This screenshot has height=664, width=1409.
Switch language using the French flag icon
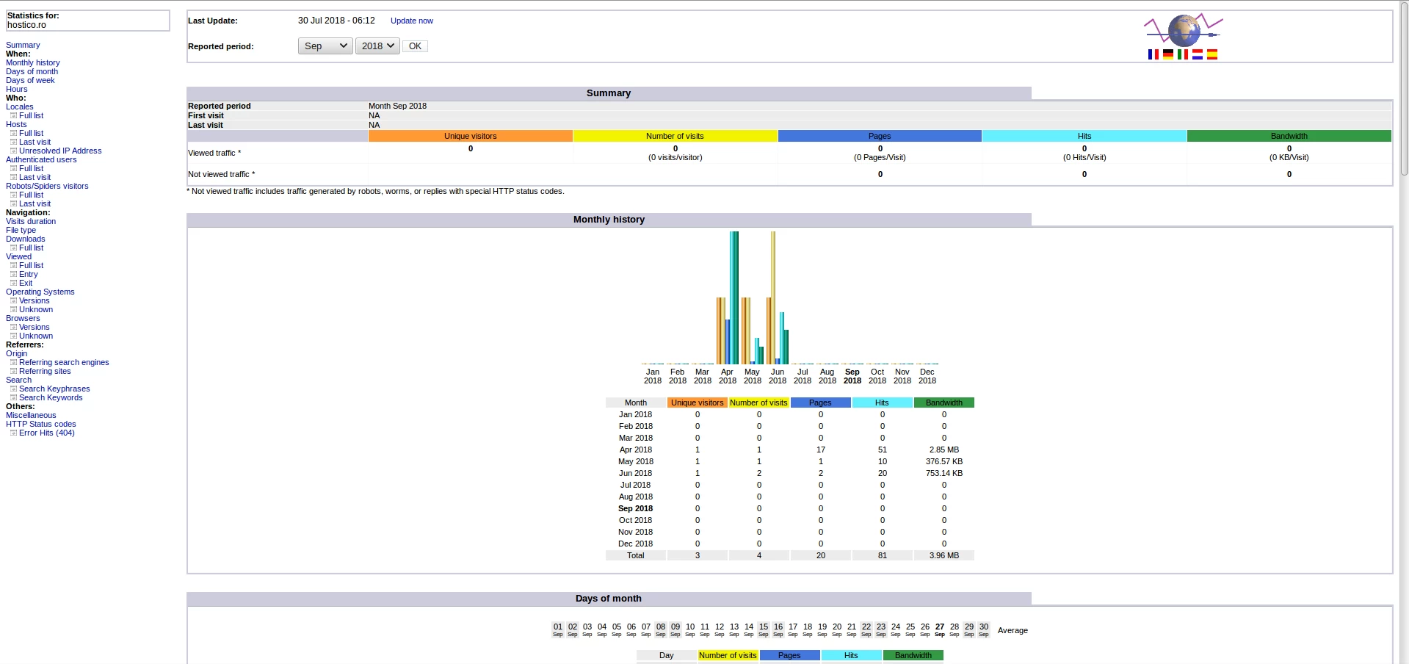click(1153, 54)
